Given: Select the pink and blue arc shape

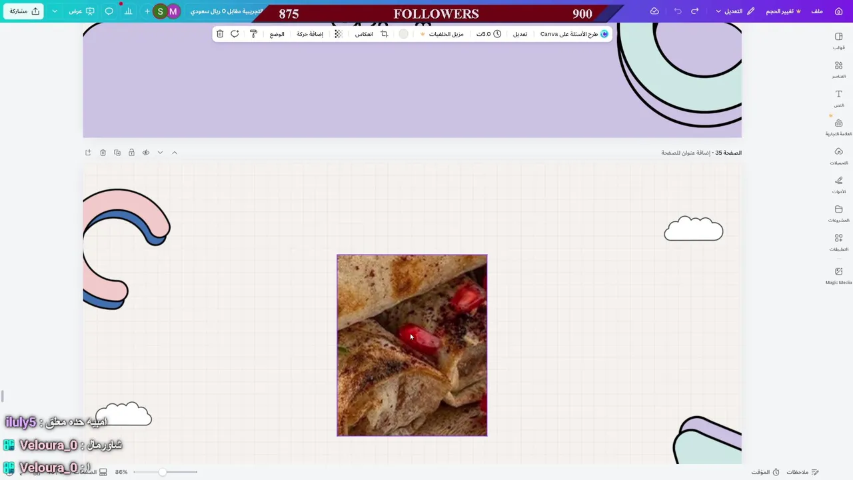Looking at the screenshot, I should click(x=127, y=249).
